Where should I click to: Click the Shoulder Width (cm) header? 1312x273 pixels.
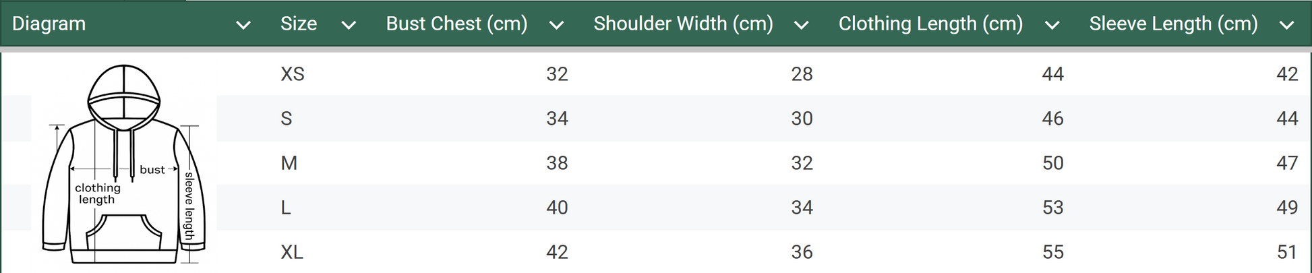pos(683,24)
